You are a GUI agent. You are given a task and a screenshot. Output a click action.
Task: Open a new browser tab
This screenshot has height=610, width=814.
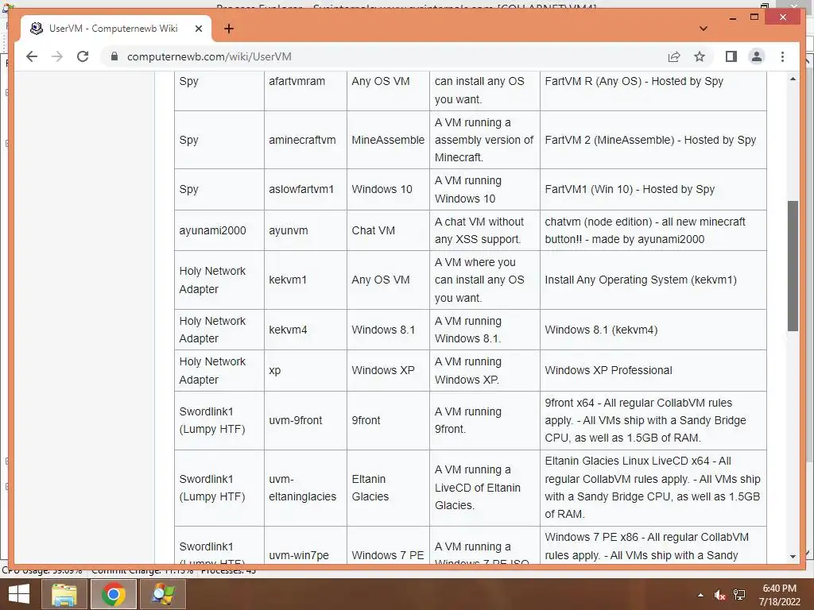point(228,29)
